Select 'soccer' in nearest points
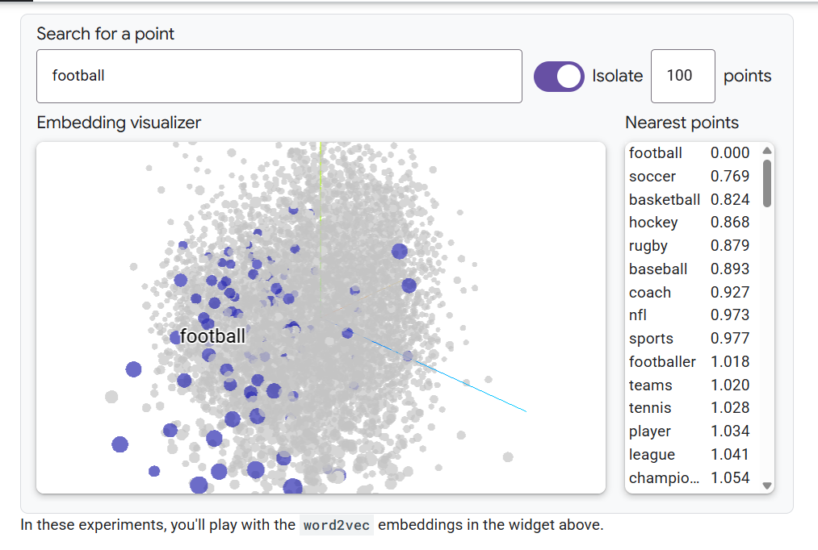This screenshot has width=818, height=550. [x=652, y=177]
